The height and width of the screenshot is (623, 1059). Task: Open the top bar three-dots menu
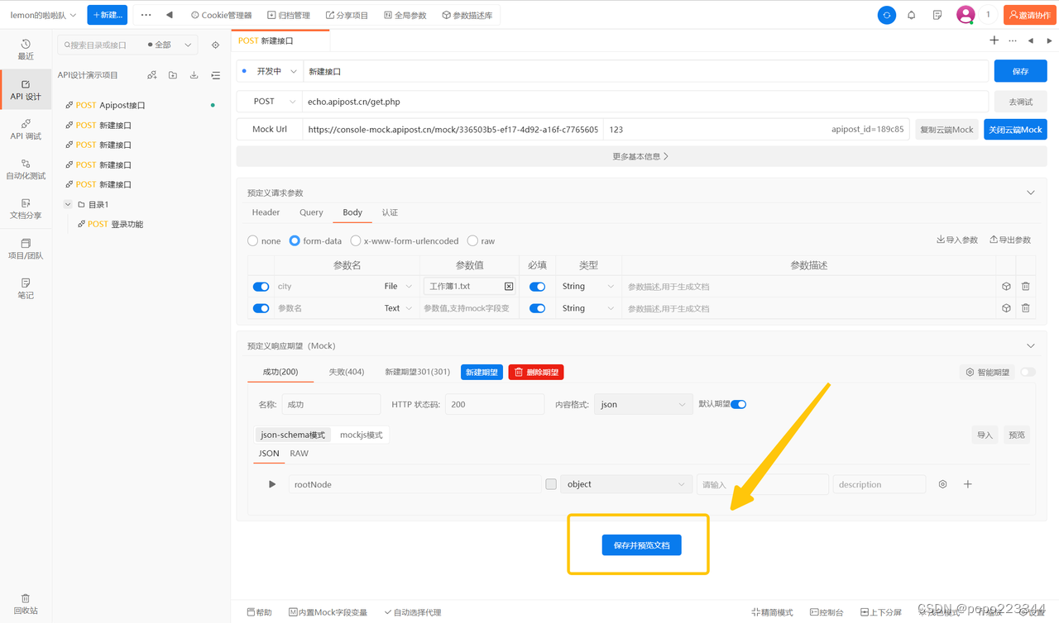click(x=146, y=15)
